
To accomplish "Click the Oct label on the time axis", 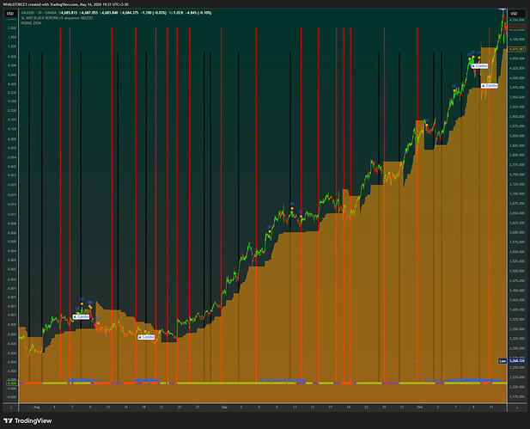I will [420, 408].
